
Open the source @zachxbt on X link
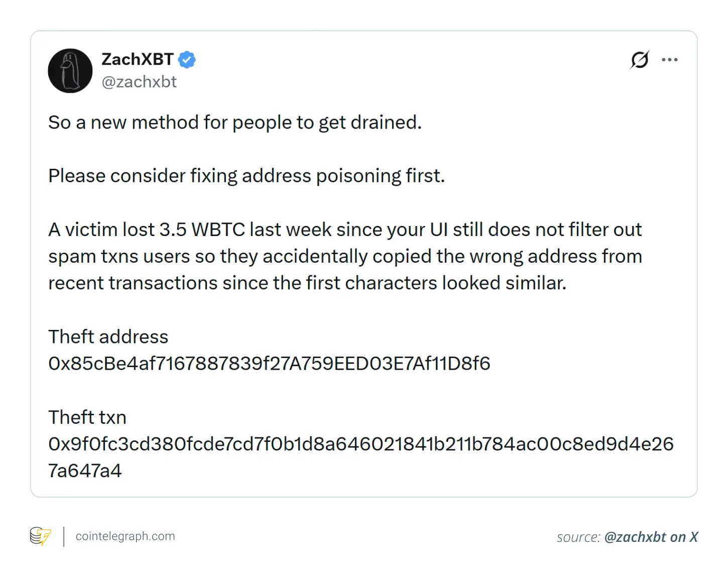pyautogui.click(x=650, y=537)
